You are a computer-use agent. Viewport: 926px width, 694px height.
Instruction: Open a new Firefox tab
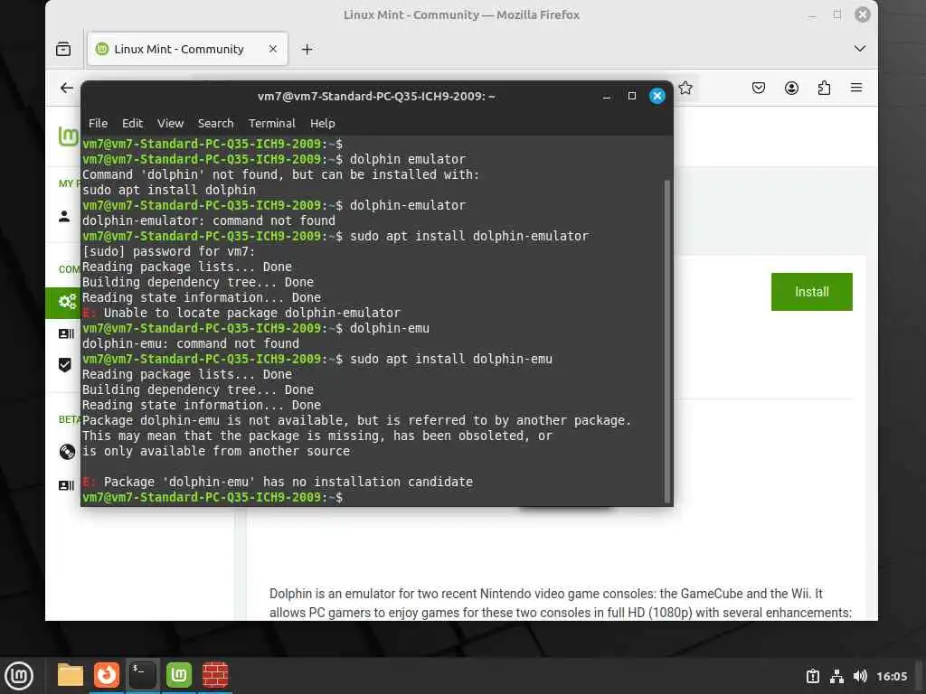pos(307,50)
